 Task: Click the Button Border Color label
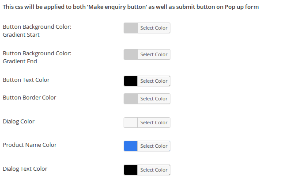click(x=29, y=97)
